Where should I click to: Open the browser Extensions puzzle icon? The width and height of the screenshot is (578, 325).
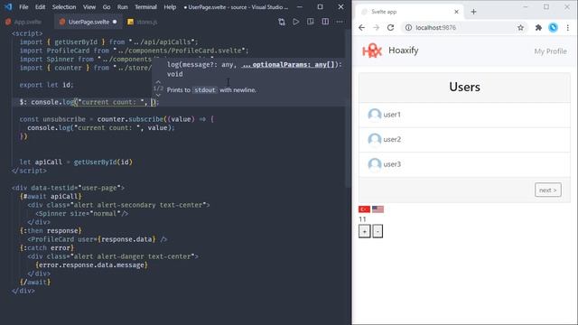point(538,28)
